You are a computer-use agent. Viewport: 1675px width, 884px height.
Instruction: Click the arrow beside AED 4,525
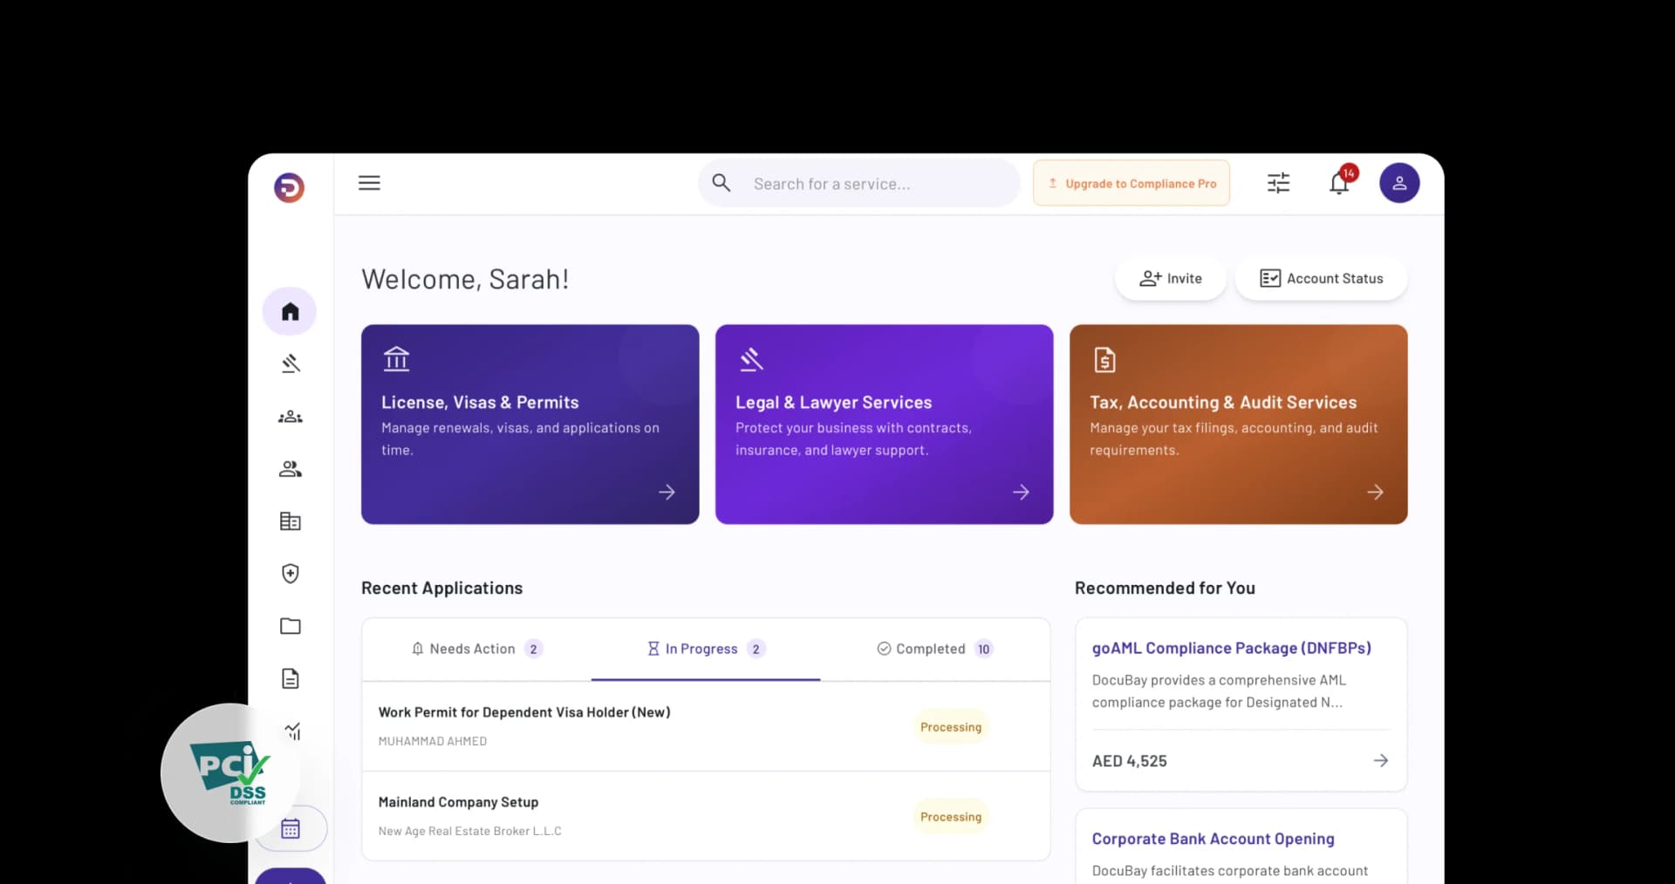(x=1380, y=761)
